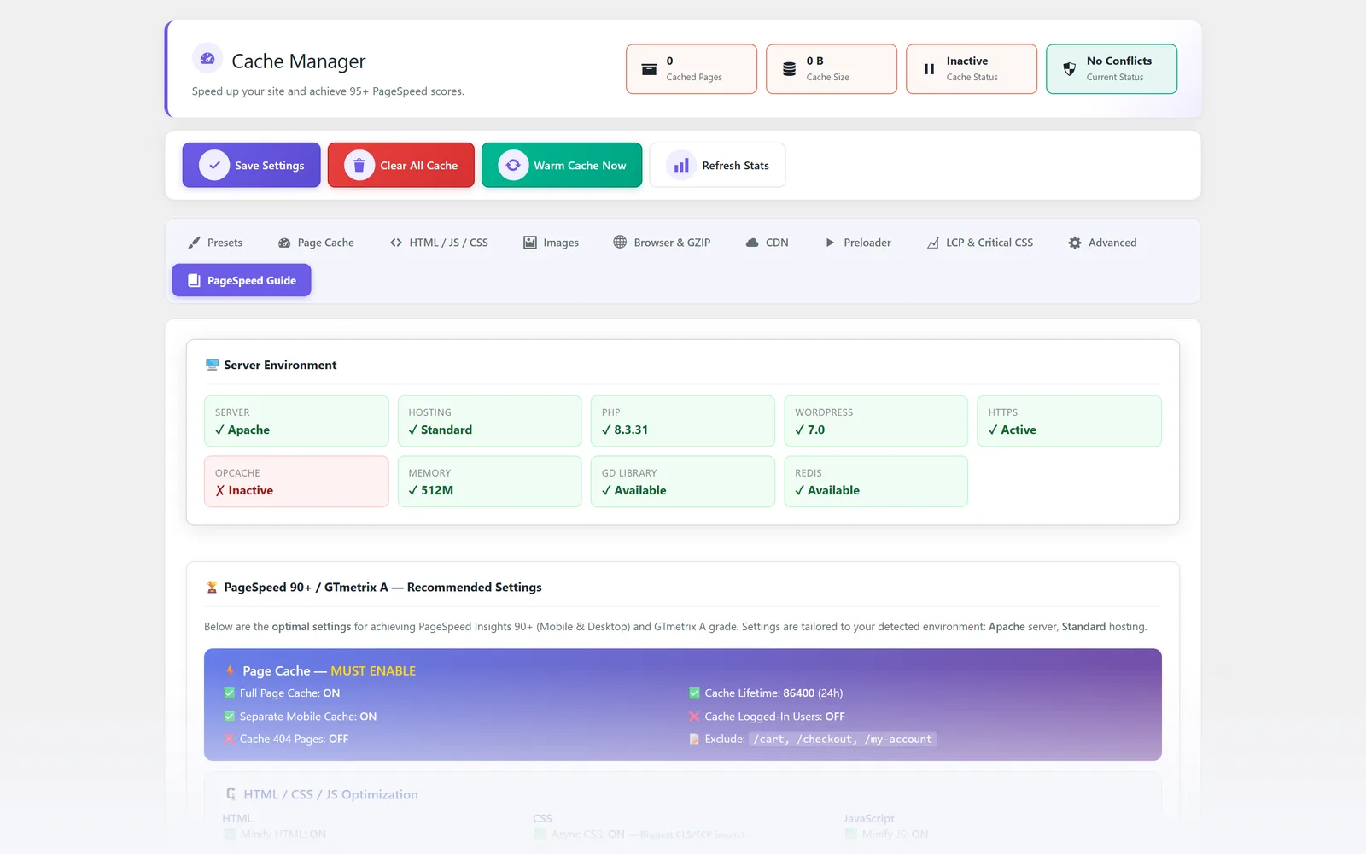The width and height of the screenshot is (1366, 854).
Task: Click the No Conflicts shield icon
Action: [x=1069, y=69]
